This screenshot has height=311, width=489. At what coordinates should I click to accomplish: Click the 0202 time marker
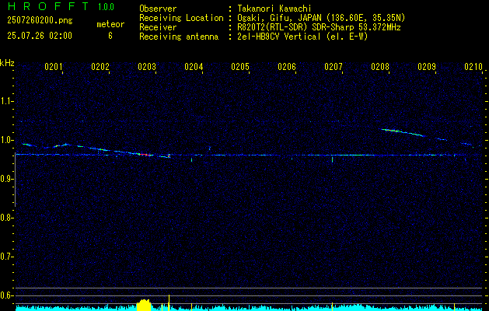click(x=100, y=67)
